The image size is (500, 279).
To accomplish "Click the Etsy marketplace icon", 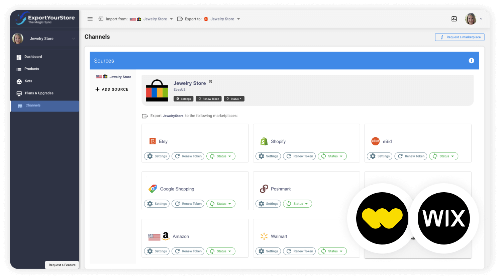I will (153, 141).
